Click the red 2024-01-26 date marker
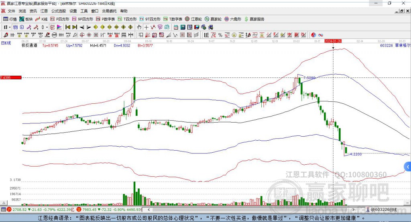This screenshot has width=411, height=222. pos(333,41)
